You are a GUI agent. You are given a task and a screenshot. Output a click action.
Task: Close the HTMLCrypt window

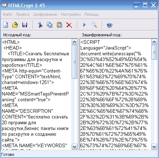click(153, 5)
